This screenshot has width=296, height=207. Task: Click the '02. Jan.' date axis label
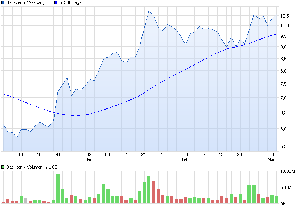pos(90,157)
